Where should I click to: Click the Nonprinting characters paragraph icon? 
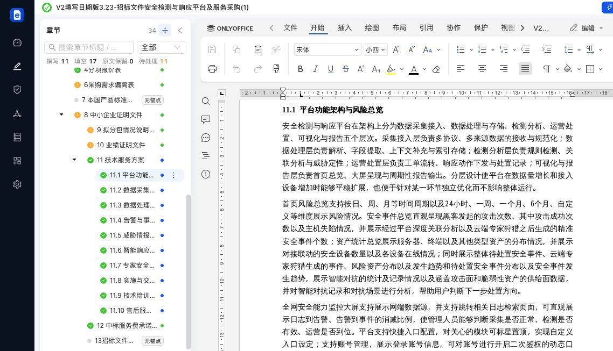(547, 69)
